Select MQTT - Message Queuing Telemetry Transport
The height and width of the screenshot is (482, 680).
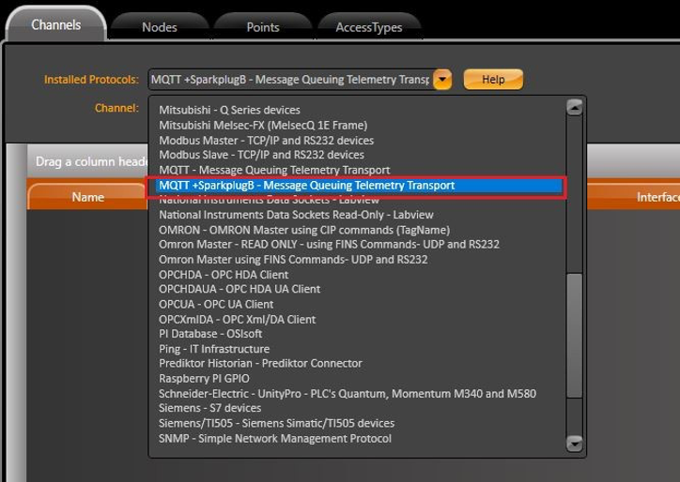(x=274, y=170)
